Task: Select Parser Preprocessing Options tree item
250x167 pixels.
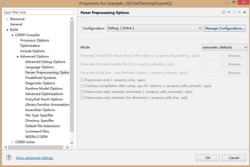Action: (47, 73)
